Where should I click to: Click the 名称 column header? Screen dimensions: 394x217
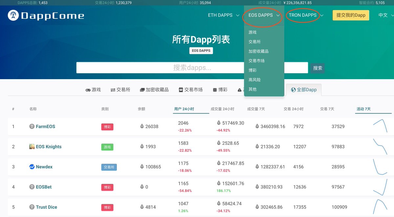coord(33,109)
